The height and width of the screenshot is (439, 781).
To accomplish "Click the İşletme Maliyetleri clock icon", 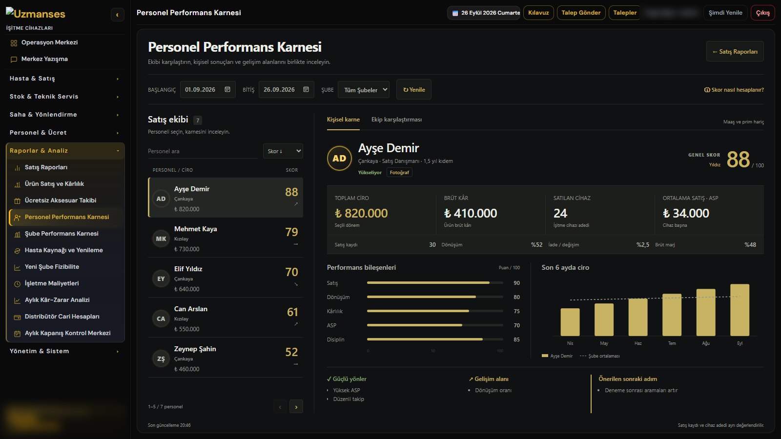I will (17, 284).
